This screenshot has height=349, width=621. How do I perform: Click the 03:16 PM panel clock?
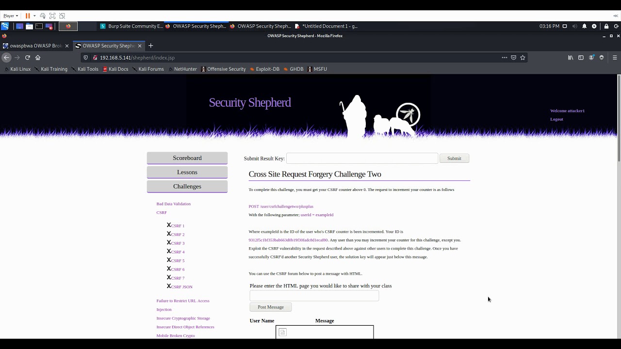tap(549, 26)
